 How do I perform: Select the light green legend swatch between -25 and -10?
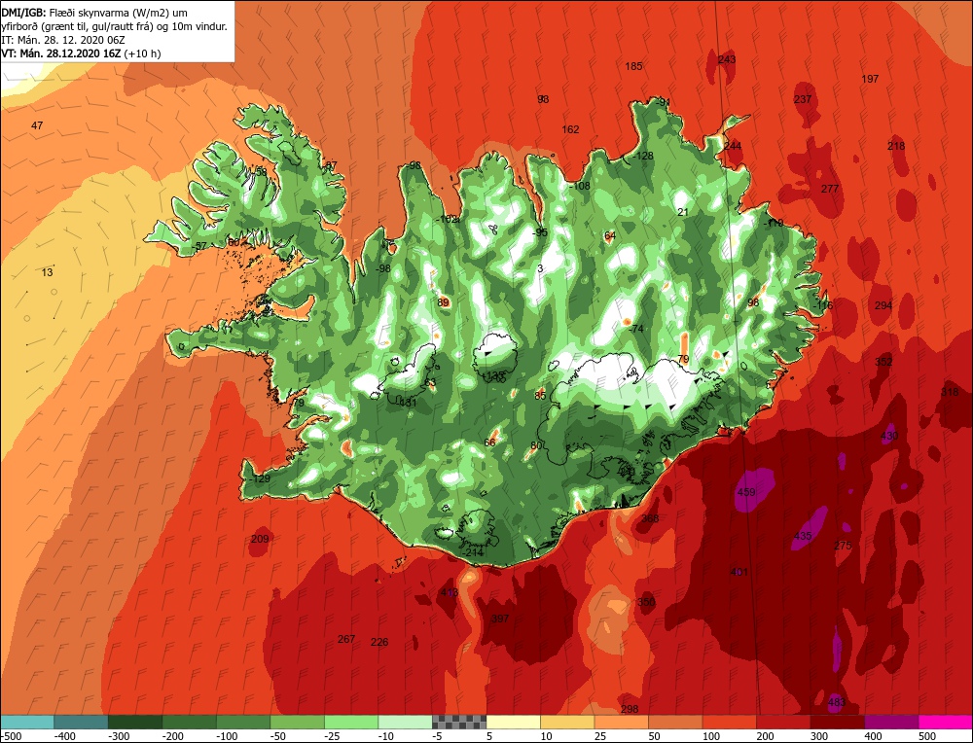pos(351,722)
